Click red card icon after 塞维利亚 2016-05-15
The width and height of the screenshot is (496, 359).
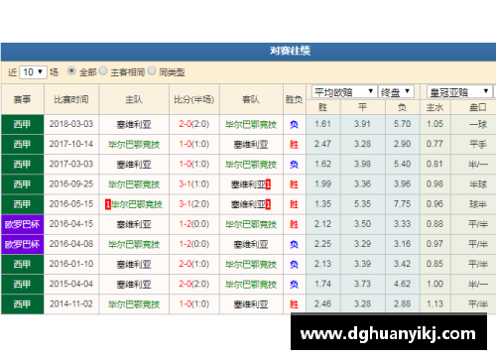268,204
